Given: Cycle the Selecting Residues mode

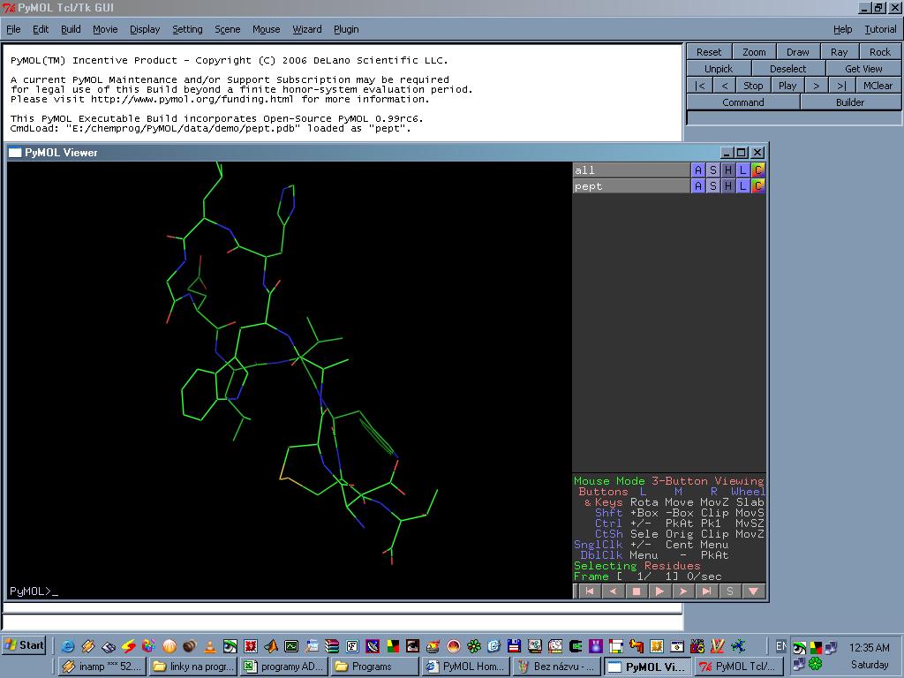Looking at the screenshot, I should click(x=637, y=566).
